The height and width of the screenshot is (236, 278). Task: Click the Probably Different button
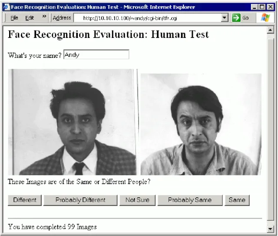tap(80, 200)
